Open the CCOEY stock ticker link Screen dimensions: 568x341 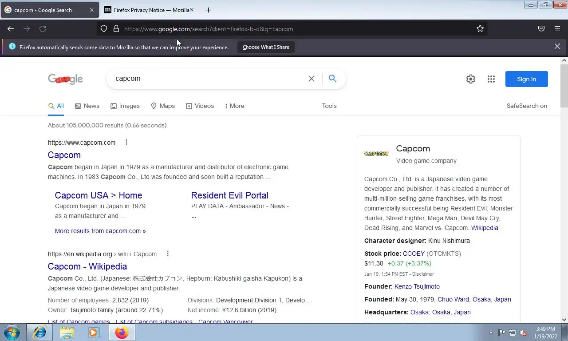tap(414, 254)
